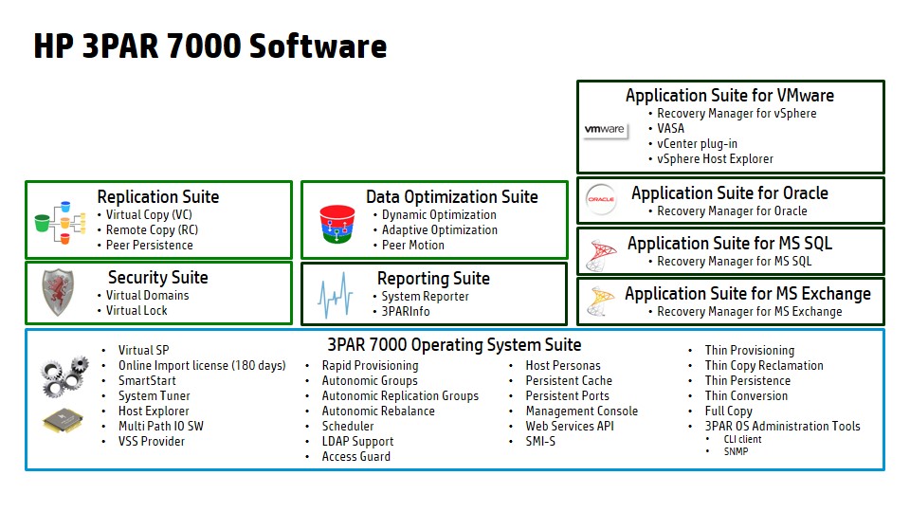The width and height of the screenshot is (910, 512).
Task: Click the Multi Path IO SW bullet
Action: tap(161, 426)
